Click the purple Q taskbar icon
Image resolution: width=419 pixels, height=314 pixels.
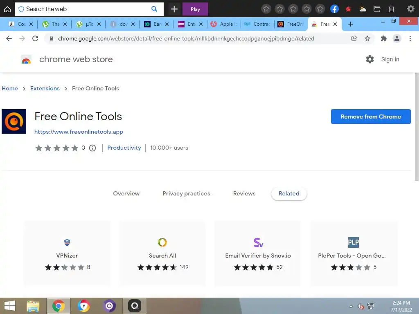pos(109,306)
